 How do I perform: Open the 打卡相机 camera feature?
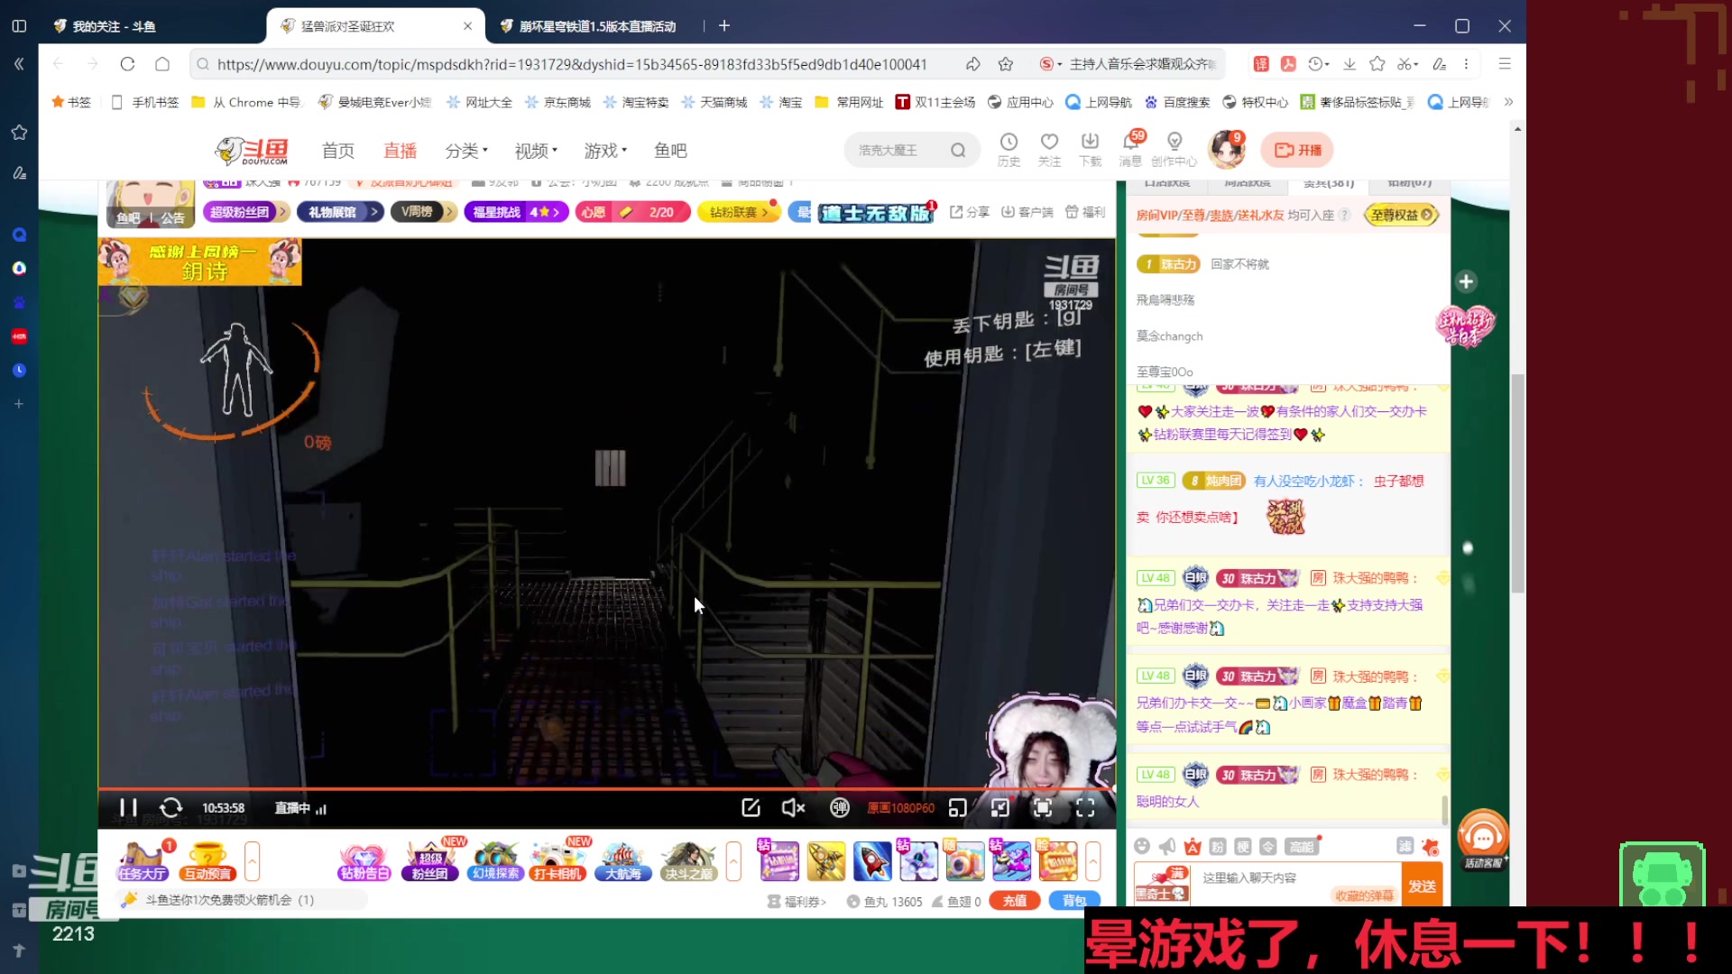click(557, 861)
